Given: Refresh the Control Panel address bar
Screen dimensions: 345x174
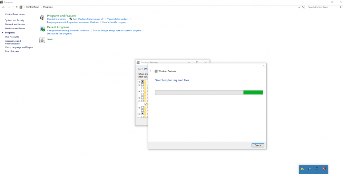Looking at the screenshot, I should pos(303,7).
